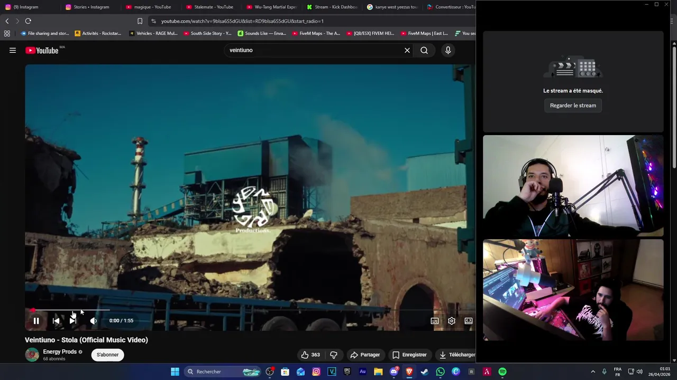The height and width of the screenshot is (380, 677).
Task: Click Regarder le stream in Discord
Action: 573,106
